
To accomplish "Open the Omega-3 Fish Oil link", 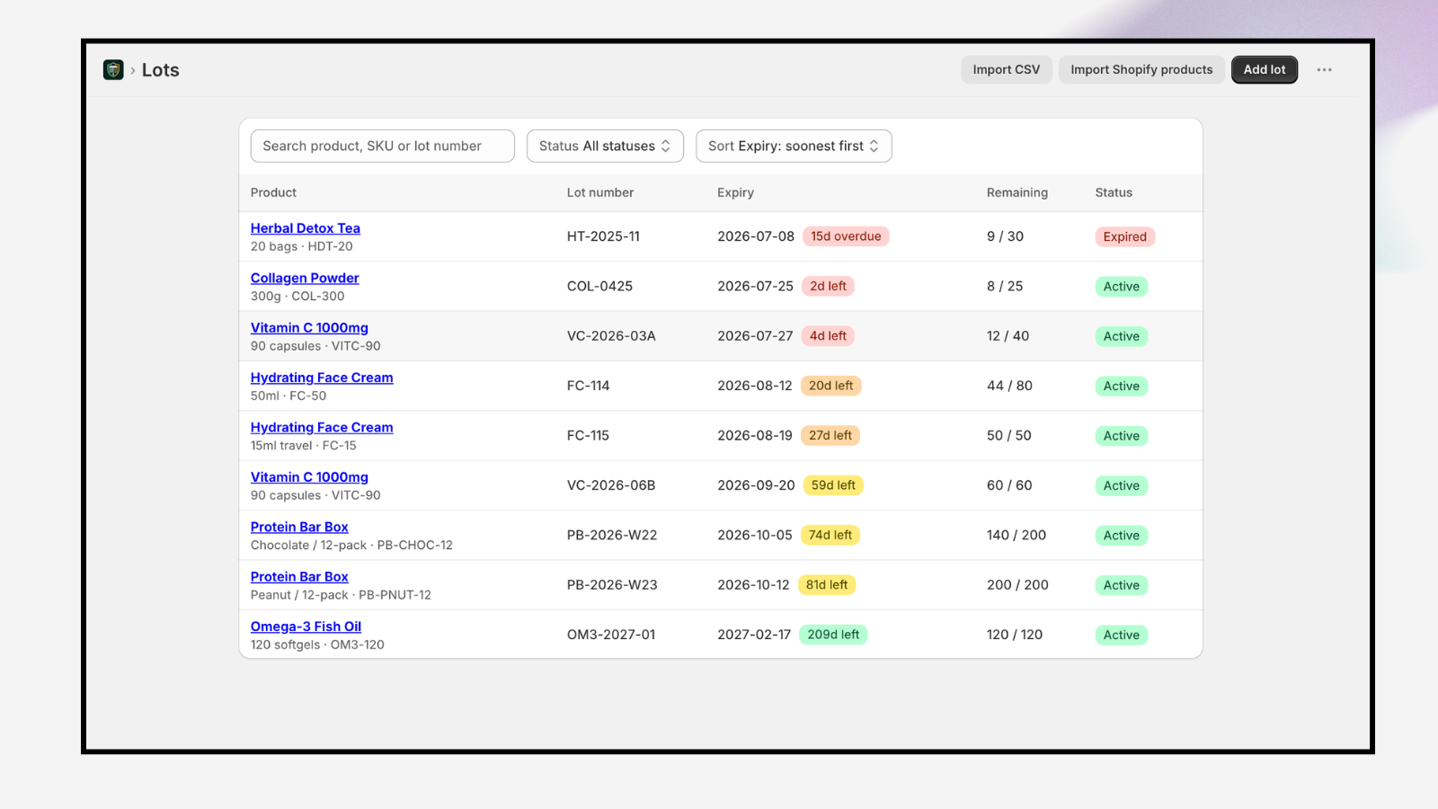I will pos(306,627).
